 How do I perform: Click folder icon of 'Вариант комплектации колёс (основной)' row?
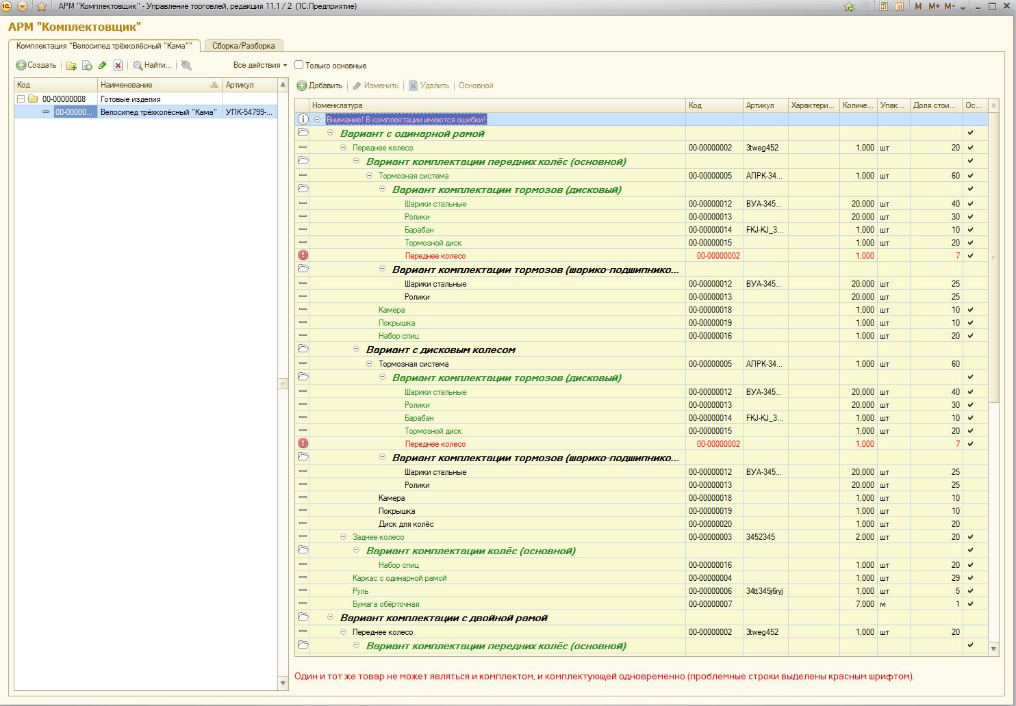point(303,551)
